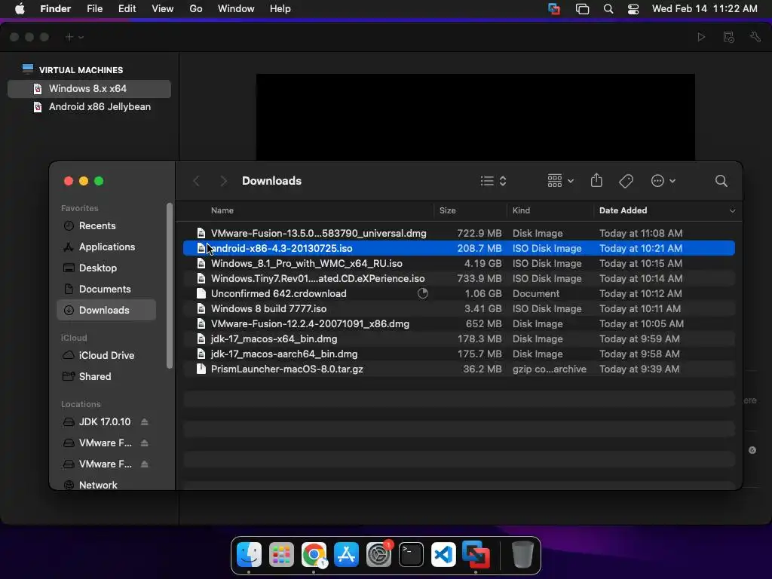
Task: Go back in Finder navigation
Action: coord(197,181)
